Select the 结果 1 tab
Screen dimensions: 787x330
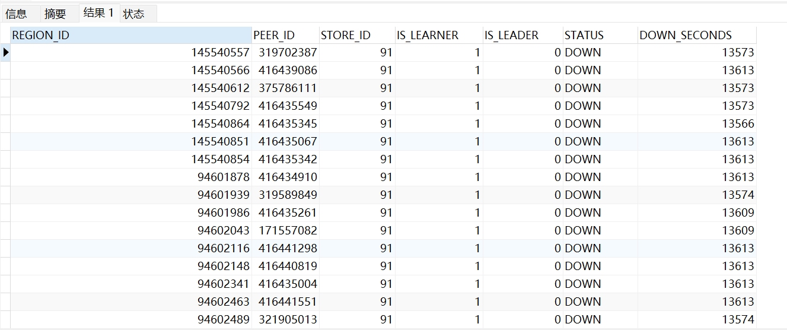click(98, 13)
